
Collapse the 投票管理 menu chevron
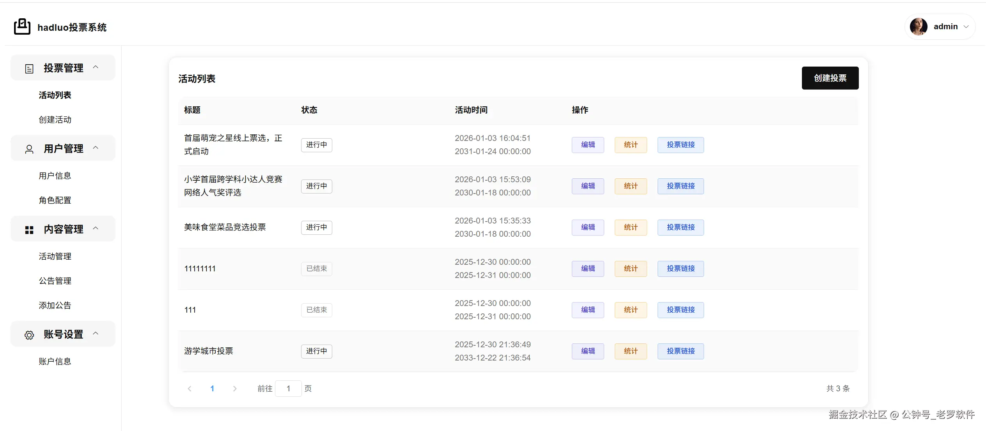point(96,67)
